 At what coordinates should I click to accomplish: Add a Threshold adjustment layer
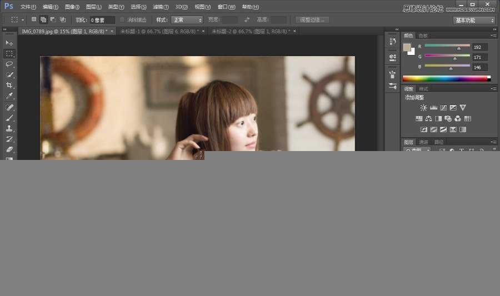tap(443, 129)
